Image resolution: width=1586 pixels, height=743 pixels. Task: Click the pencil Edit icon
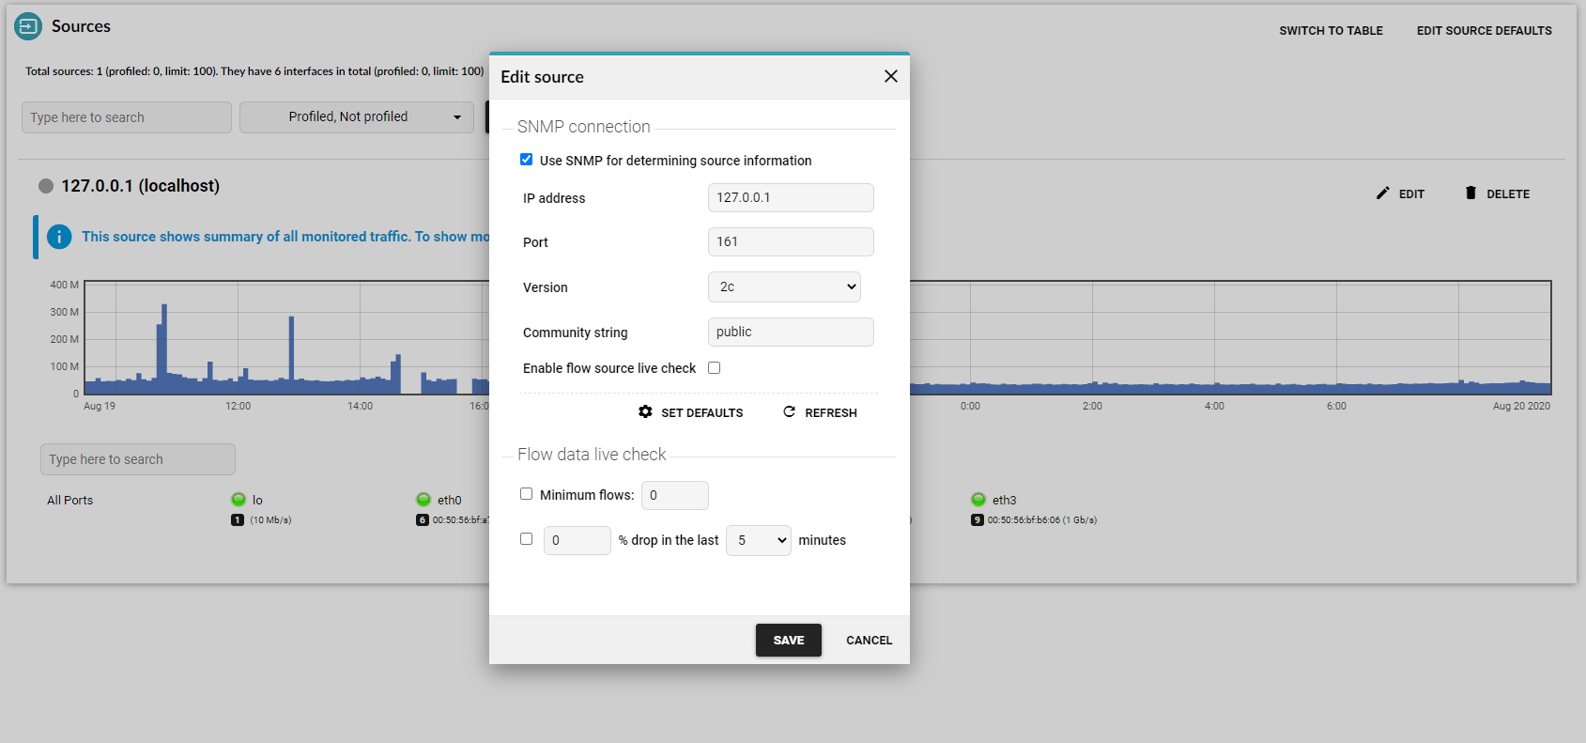pyautogui.click(x=1382, y=193)
